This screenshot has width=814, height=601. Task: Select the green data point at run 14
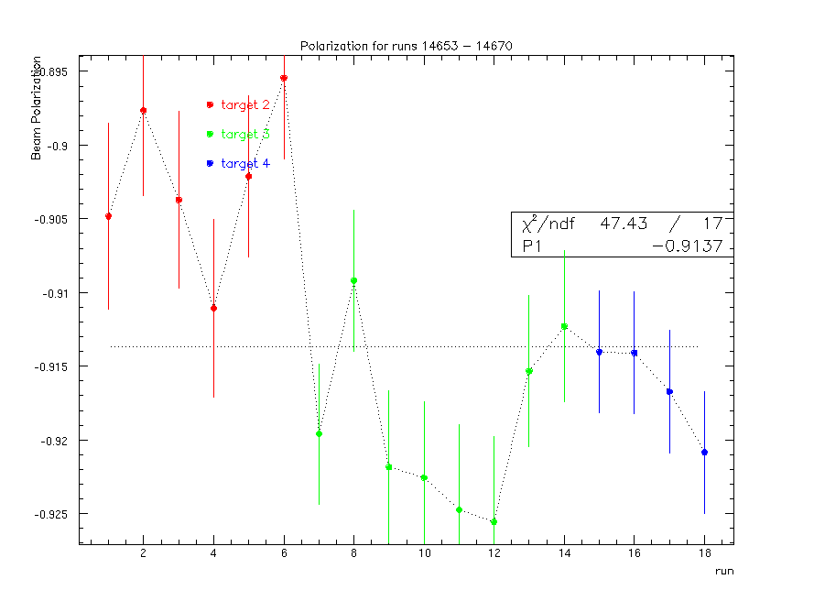pyautogui.click(x=564, y=327)
